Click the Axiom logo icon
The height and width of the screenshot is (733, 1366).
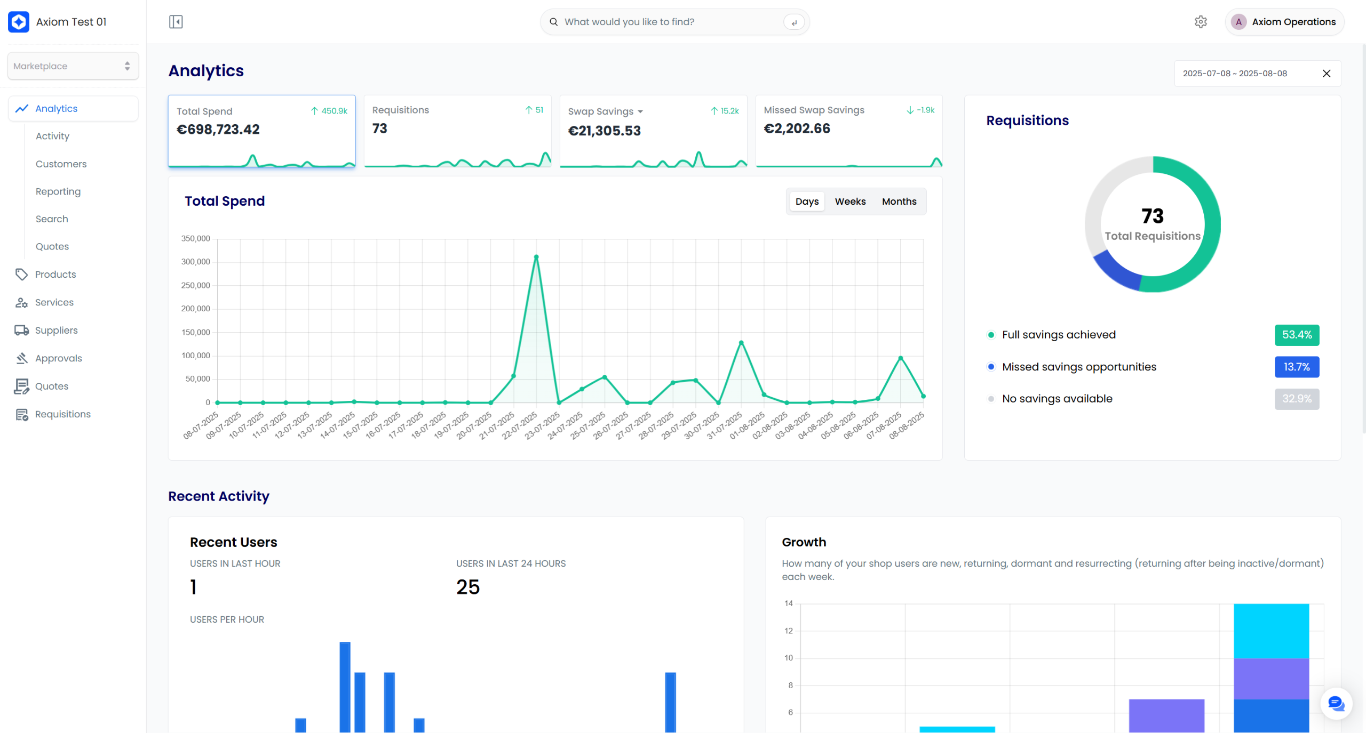point(19,22)
